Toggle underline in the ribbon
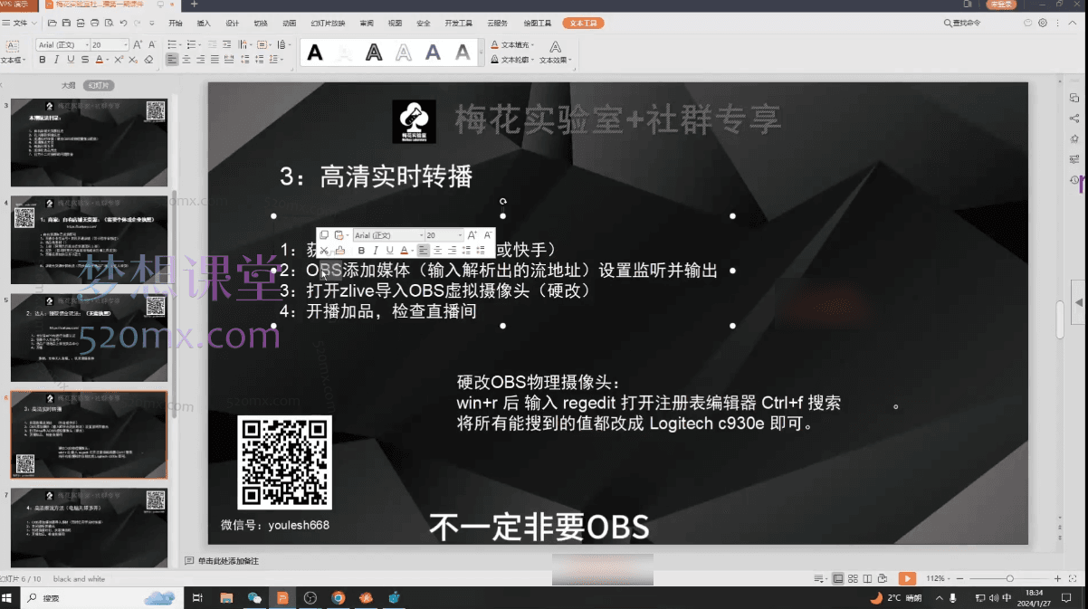Image resolution: width=1088 pixels, height=609 pixels. [x=71, y=60]
